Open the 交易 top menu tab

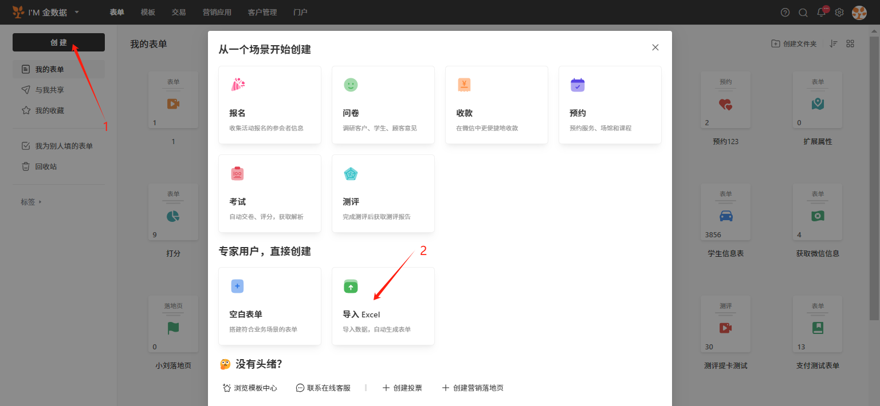tap(179, 12)
